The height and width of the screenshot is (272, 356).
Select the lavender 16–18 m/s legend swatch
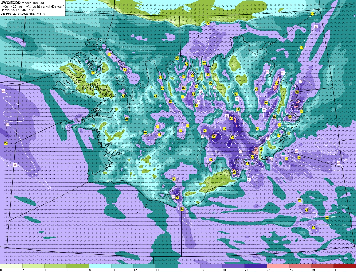tap(189, 266)
